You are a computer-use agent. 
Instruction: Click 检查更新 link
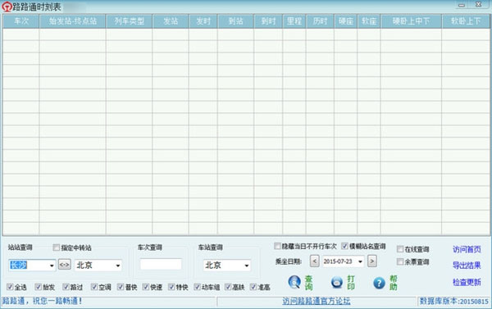pyautogui.click(x=467, y=282)
